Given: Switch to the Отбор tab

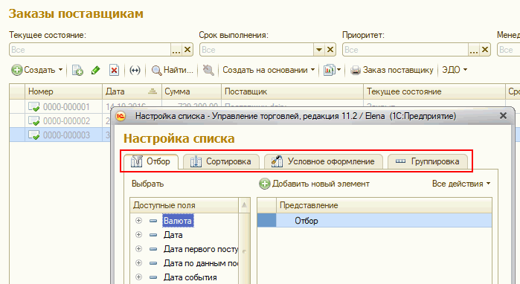Looking at the screenshot, I should (x=151, y=161).
